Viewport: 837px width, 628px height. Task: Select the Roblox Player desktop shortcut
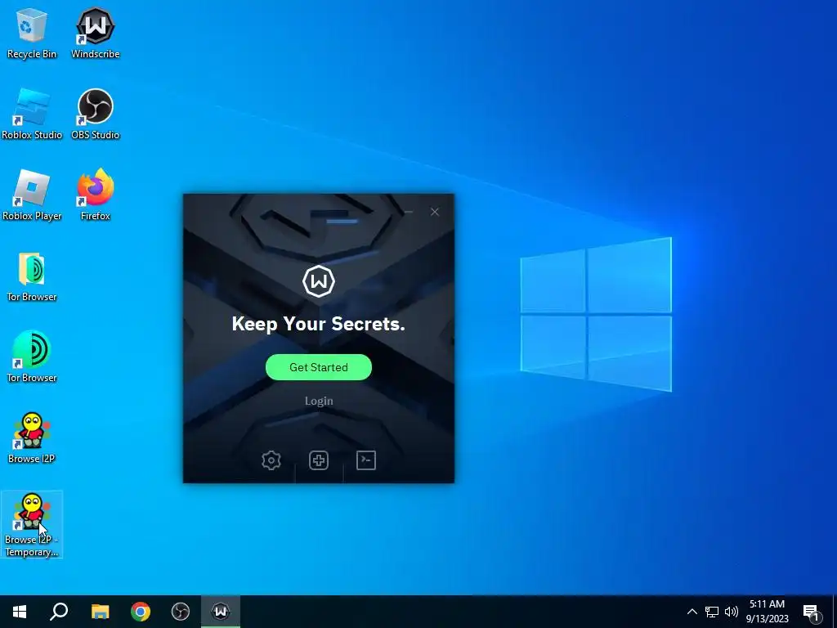pos(32,195)
